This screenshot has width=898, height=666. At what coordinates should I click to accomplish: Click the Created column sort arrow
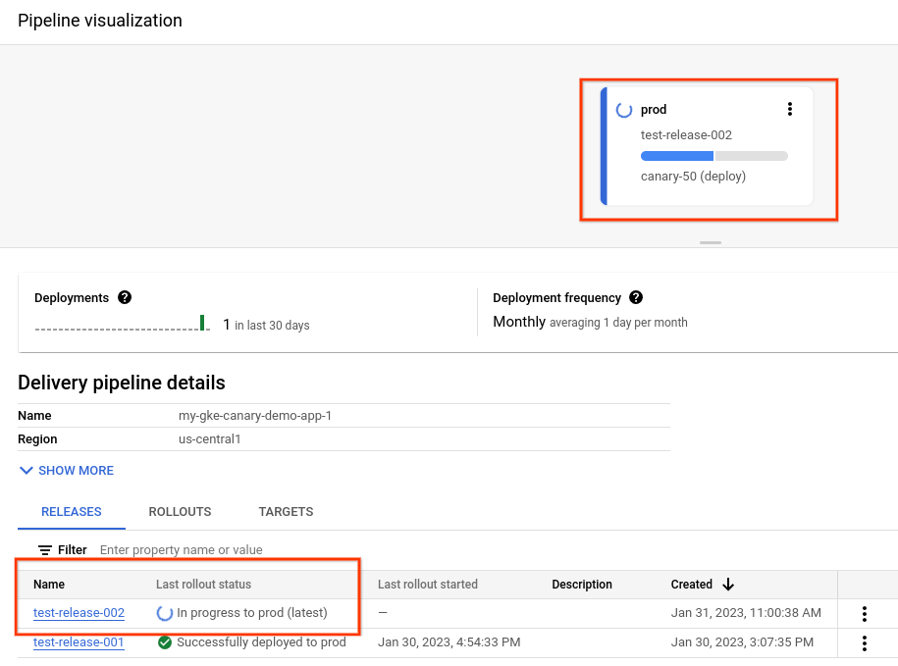727,584
